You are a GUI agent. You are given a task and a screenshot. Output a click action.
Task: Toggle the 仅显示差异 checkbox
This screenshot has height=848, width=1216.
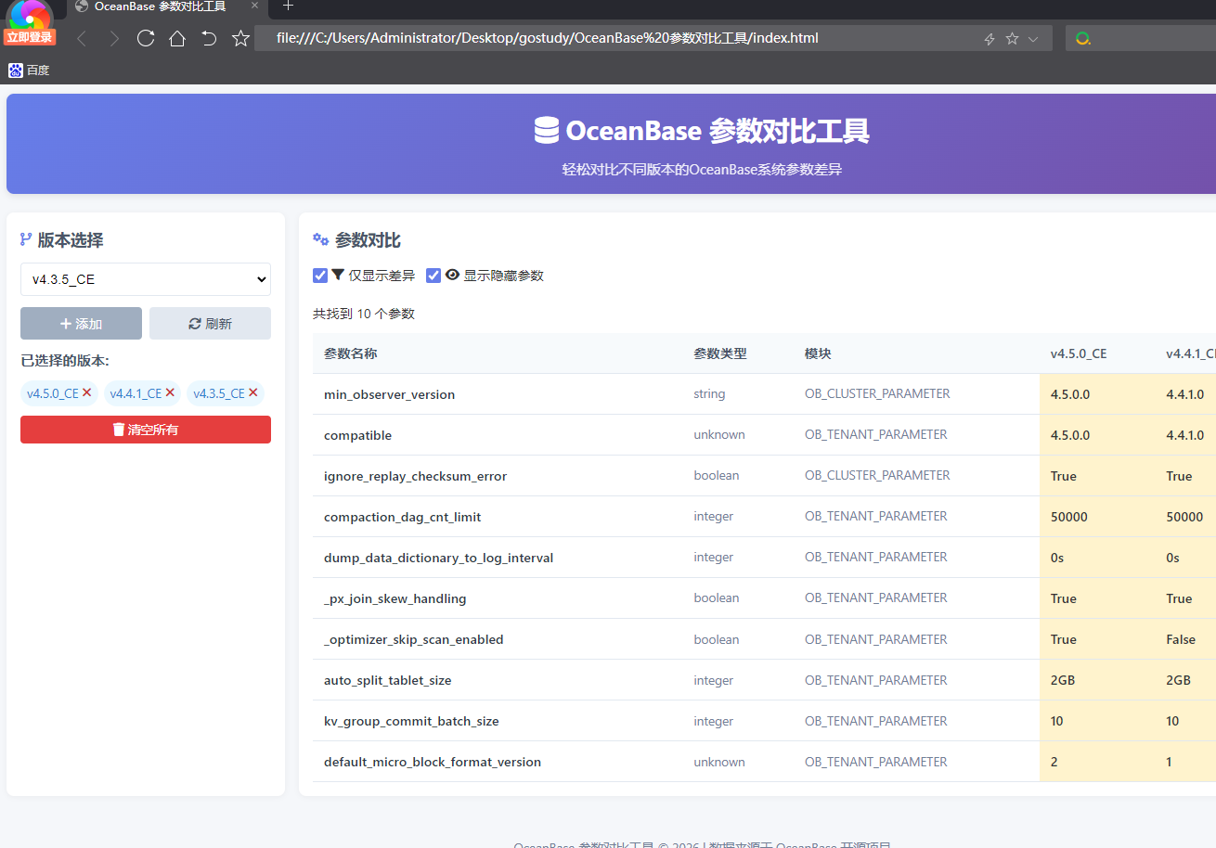point(320,276)
